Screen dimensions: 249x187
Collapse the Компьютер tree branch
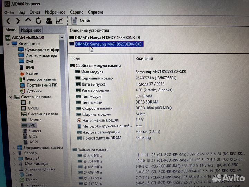[x=8, y=44]
